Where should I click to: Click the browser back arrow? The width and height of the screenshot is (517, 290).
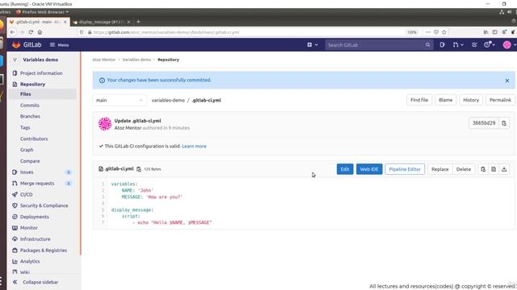(x=13, y=32)
